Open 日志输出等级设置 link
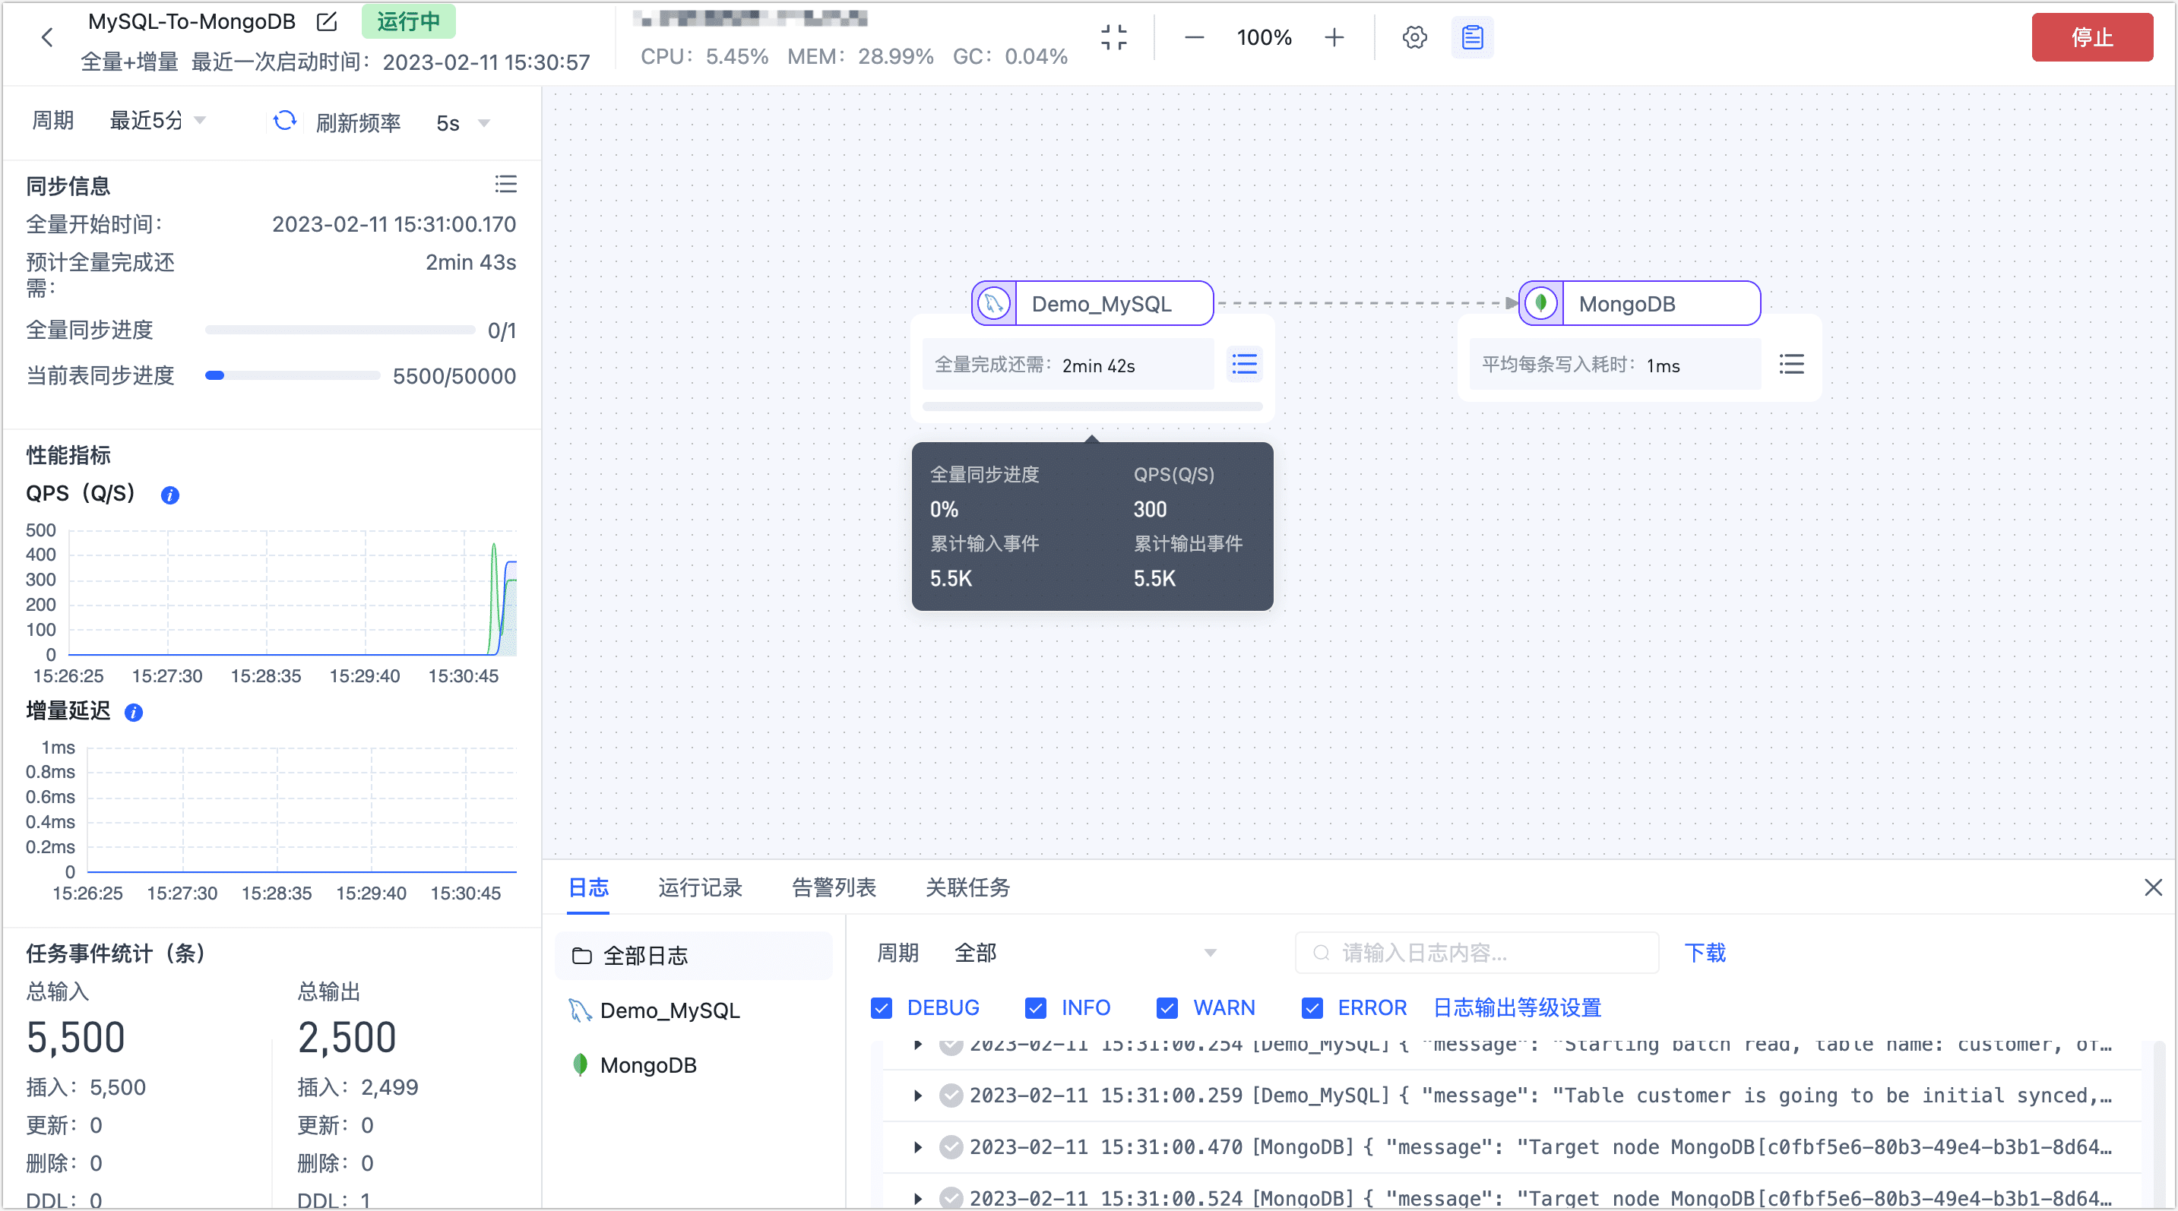The height and width of the screenshot is (1211, 2178). 1517,1007
